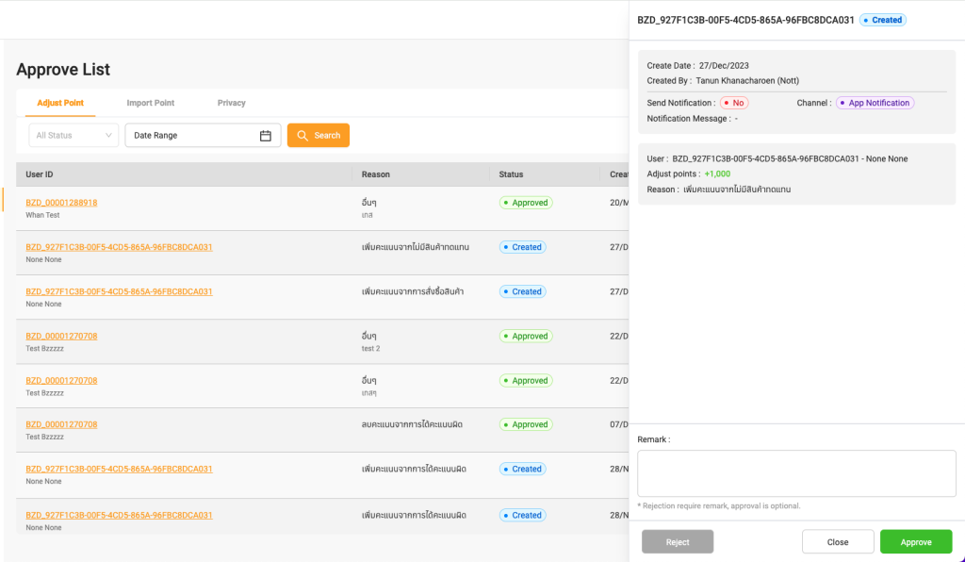
Task: Focus the Remark text area
Action: tap(796, 473)
